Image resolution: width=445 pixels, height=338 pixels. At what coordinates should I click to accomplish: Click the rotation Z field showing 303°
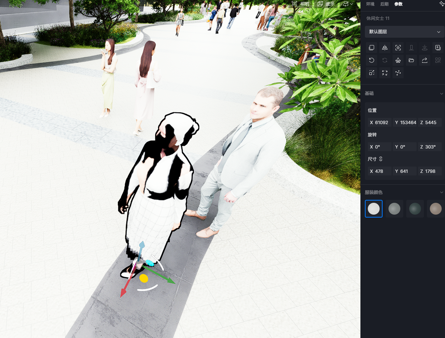click(x=430, y=147)
